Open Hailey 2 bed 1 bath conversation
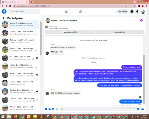149x119 pixels. click(x=20, y=66)
